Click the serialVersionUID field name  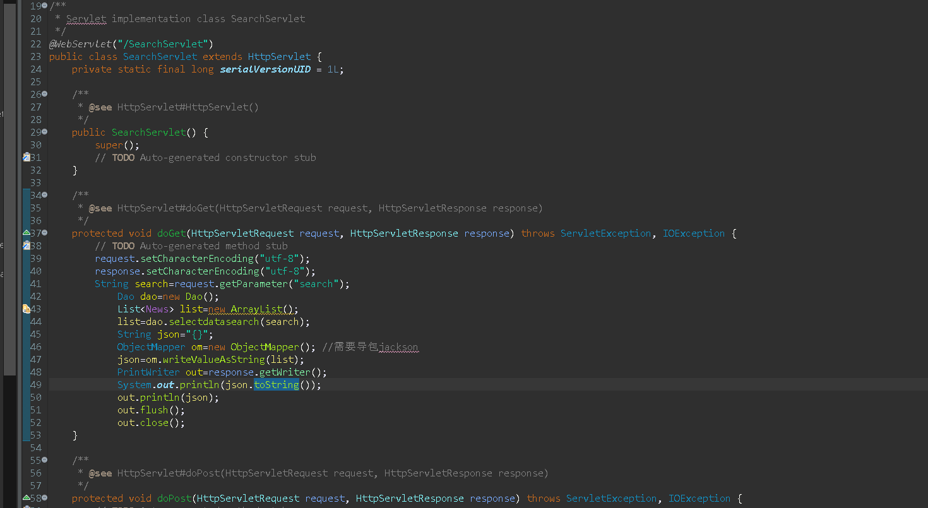(265, 69)
